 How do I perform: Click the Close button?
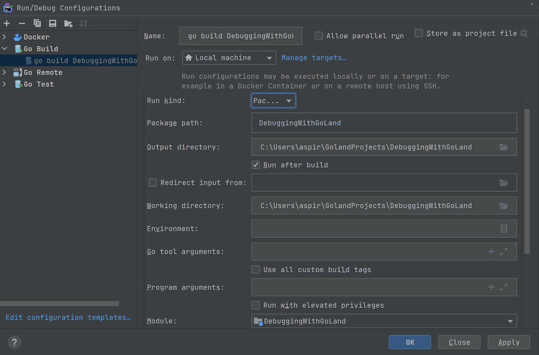coord(459,342)
